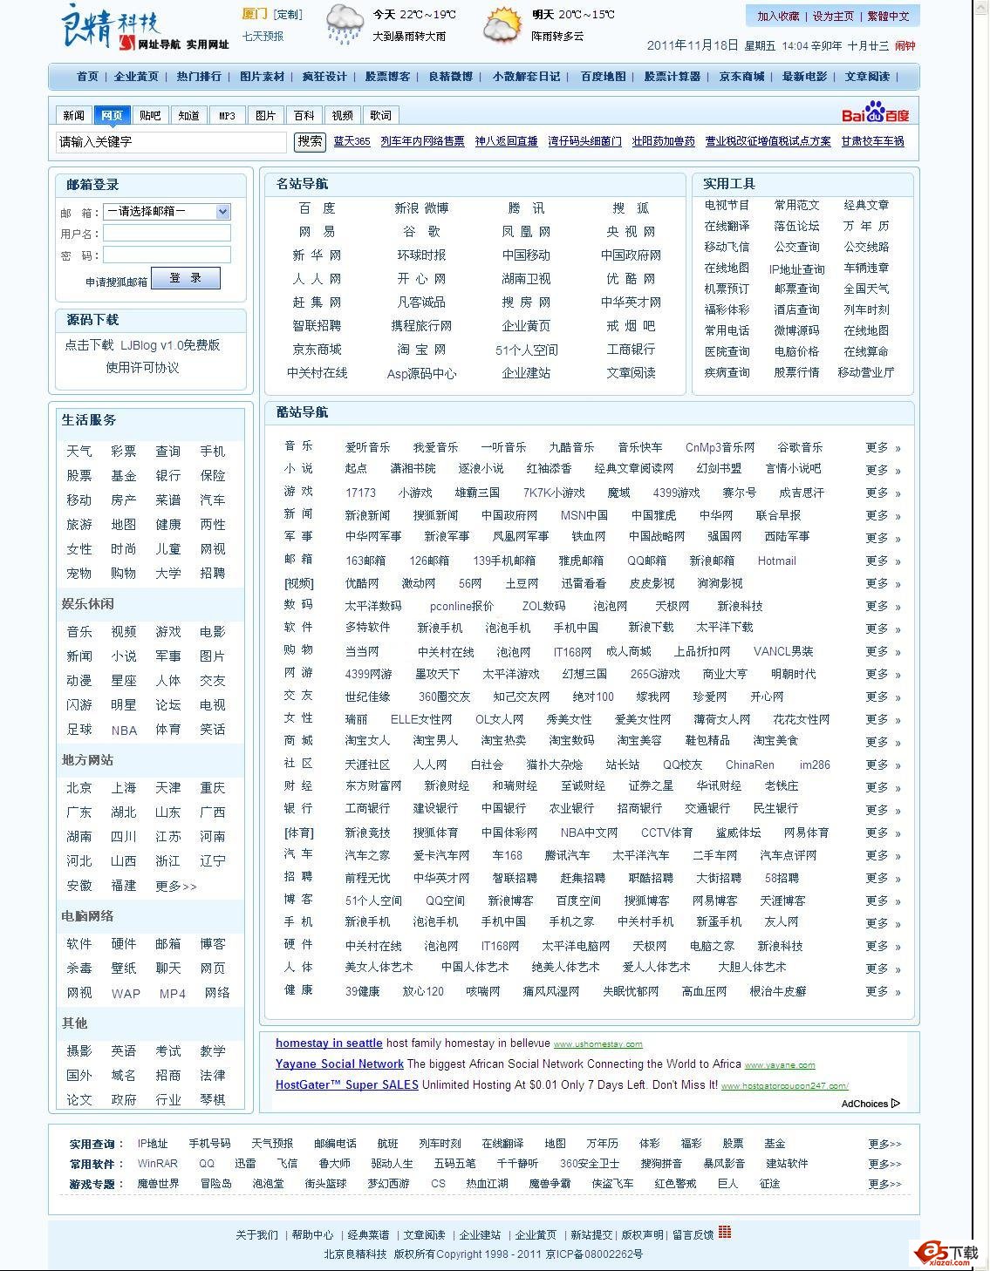Click 壁纸 under 电脑网络
Image resolution: width=990 pixels, height=1271 pixels.
[123, 969]
